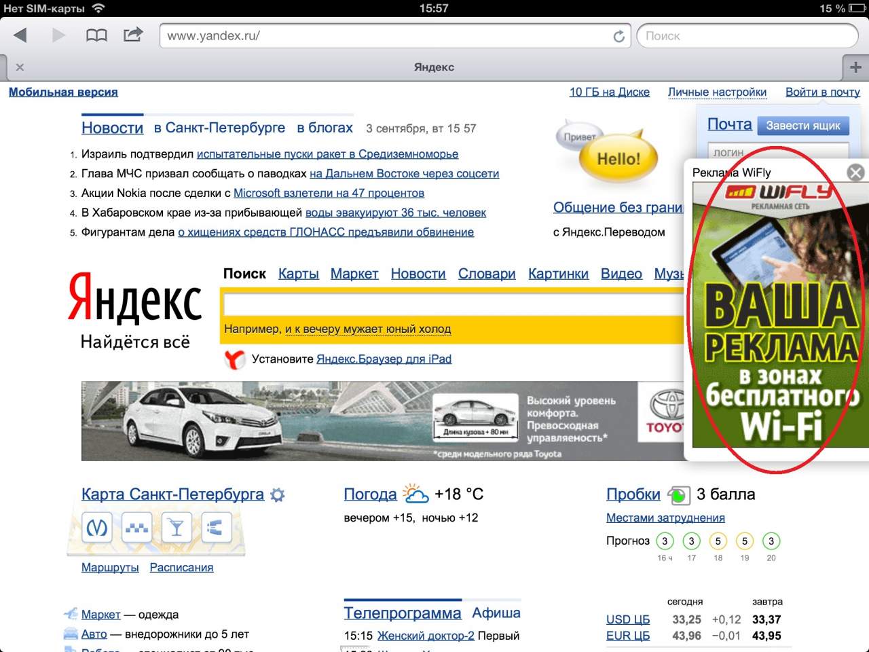Reload the page via the address bar icon
The height and width of the screenshot is (652, 869).
click(x=618, y=37)
